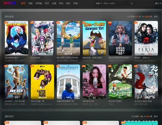
Task: Open the Impeachment series poster
Action: (x=68, y=82)
